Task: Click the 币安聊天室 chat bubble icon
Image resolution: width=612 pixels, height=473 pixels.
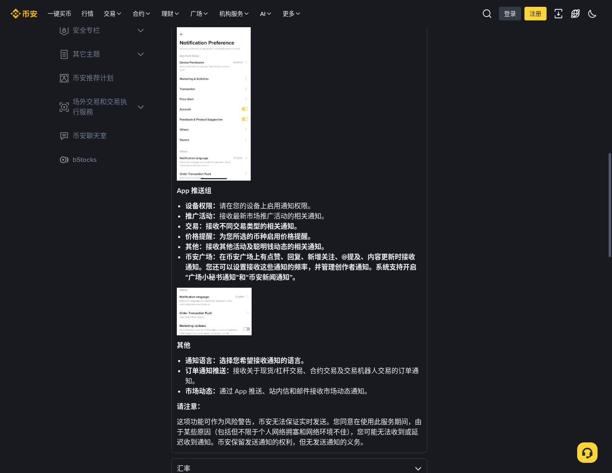Action: click(x=64, y=136)
